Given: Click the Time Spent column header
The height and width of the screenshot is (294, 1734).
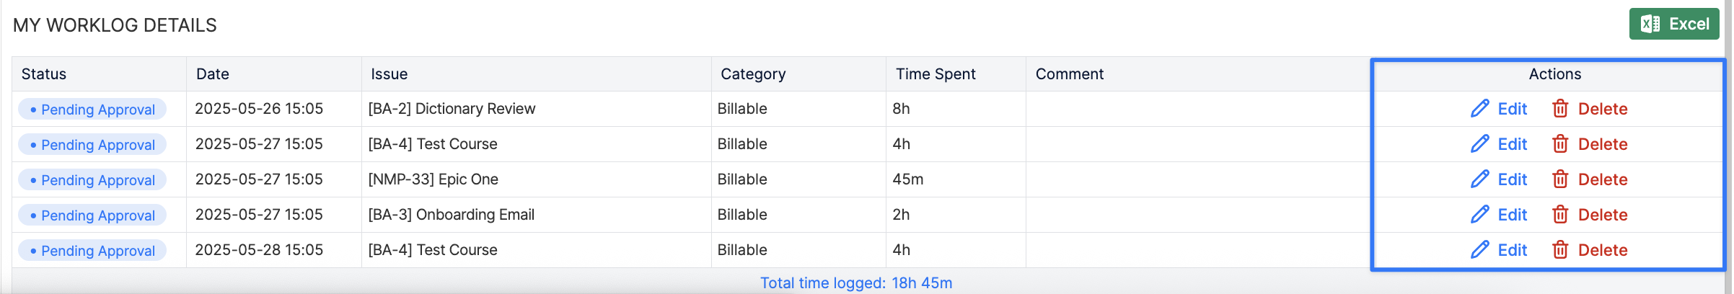Looking at the screenshot, I should click(935, 74).
